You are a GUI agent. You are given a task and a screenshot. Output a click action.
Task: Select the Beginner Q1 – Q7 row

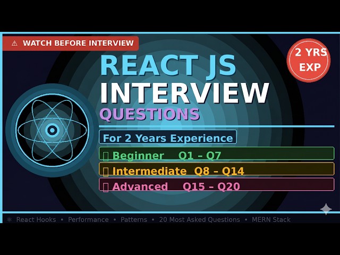(x=216, y=154)
